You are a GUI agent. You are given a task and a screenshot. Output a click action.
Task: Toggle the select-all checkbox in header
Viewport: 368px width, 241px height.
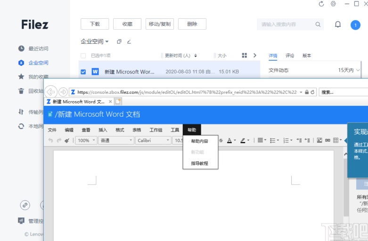click(83, 56)
